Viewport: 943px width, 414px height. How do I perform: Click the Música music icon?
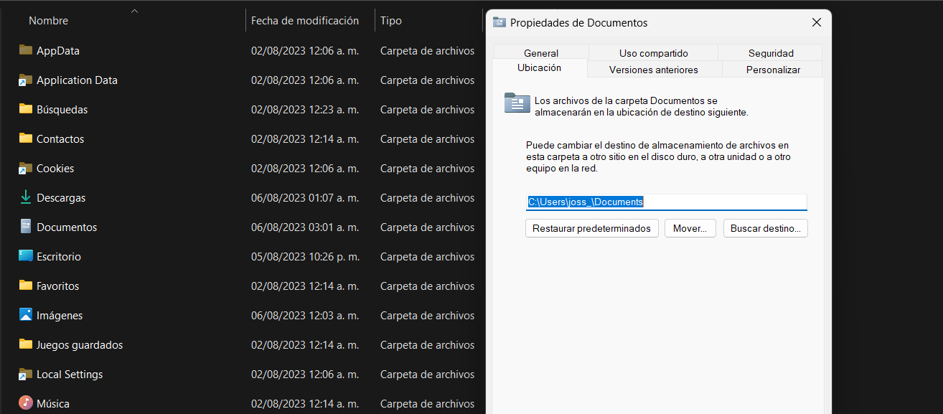point(26,403)
